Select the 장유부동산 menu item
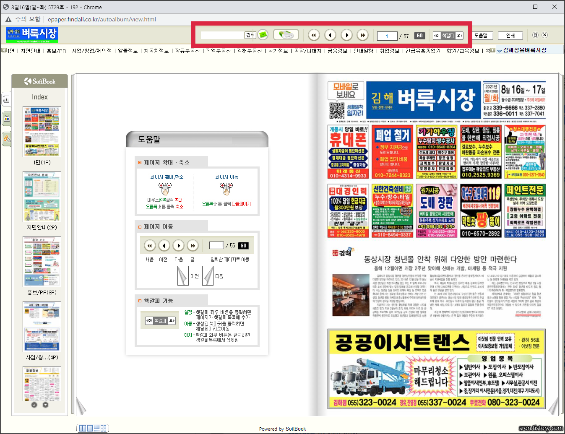Screen dimensions: 565x434 (x=187, y=51)
